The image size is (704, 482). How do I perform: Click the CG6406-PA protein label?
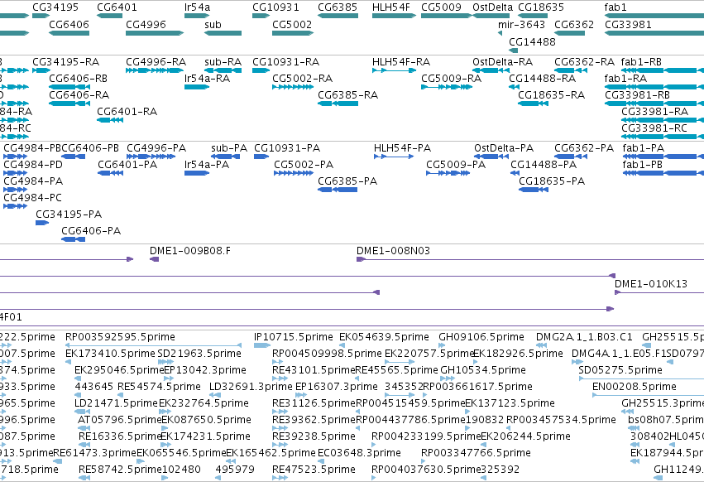coord(91,231)
